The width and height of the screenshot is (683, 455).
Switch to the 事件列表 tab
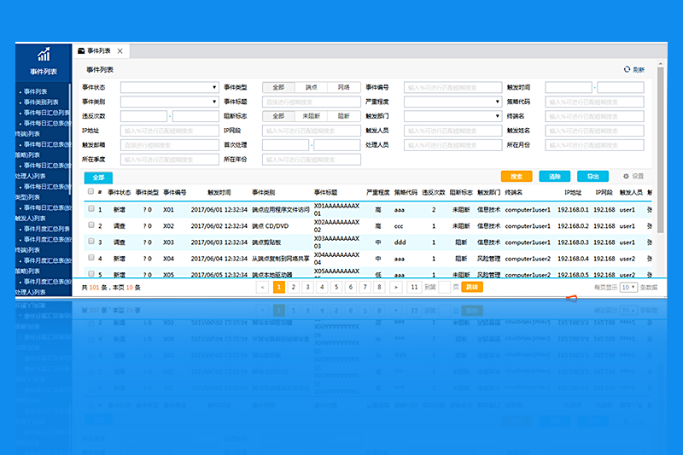tap(98, 51)
